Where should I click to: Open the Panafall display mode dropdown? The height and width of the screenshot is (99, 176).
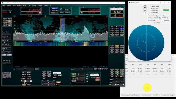pos(57,73)
